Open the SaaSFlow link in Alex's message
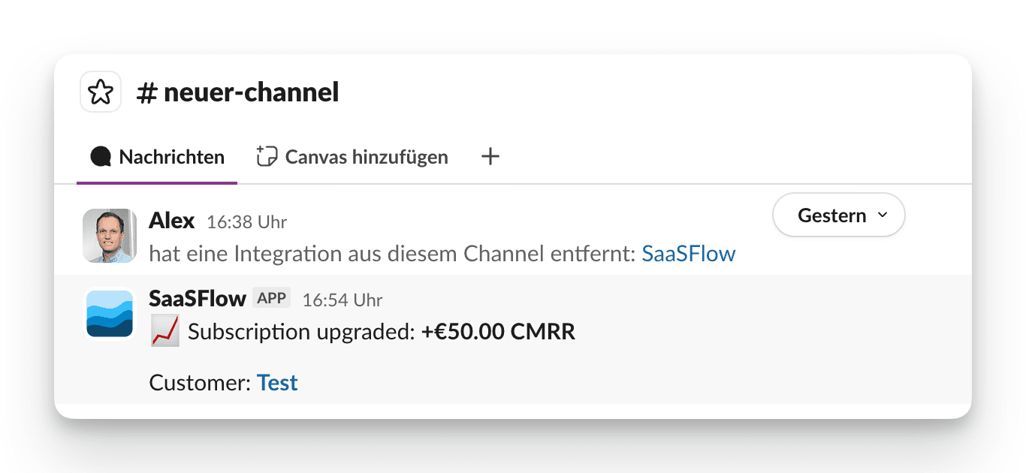 688,254
